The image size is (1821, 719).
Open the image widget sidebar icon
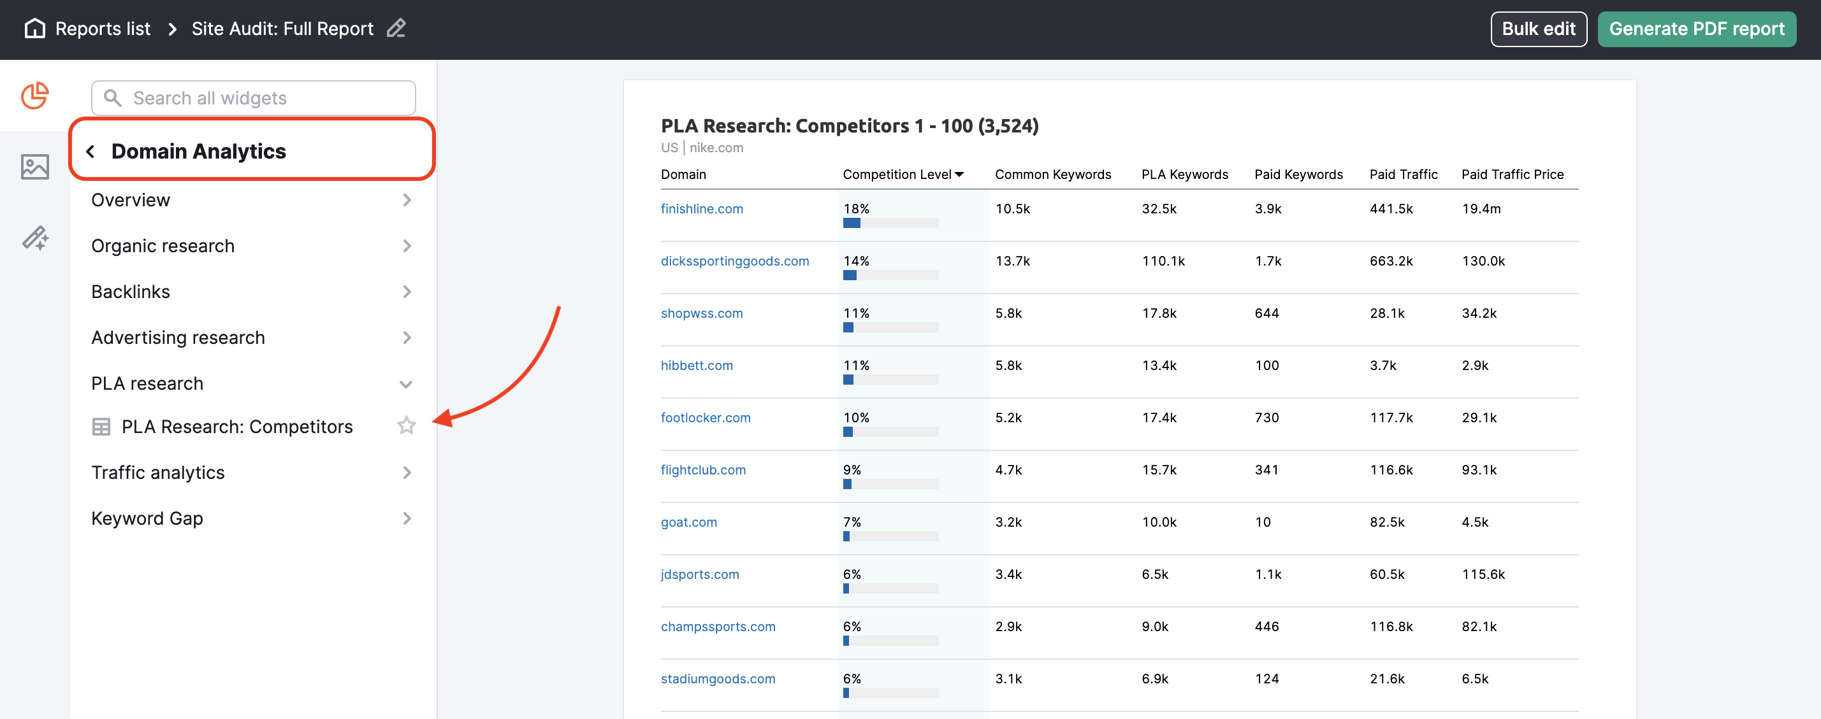(34, 167)
